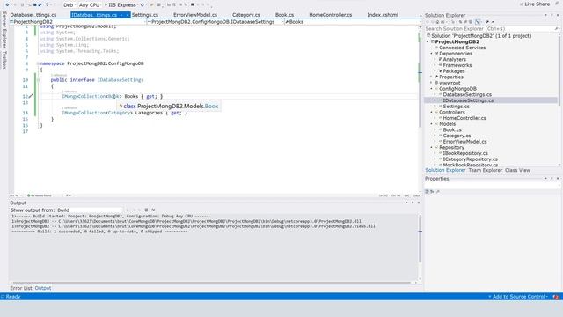563x317 pixels.
Task: Switch to HomeController.cs tab
Action: pos(331,15)
